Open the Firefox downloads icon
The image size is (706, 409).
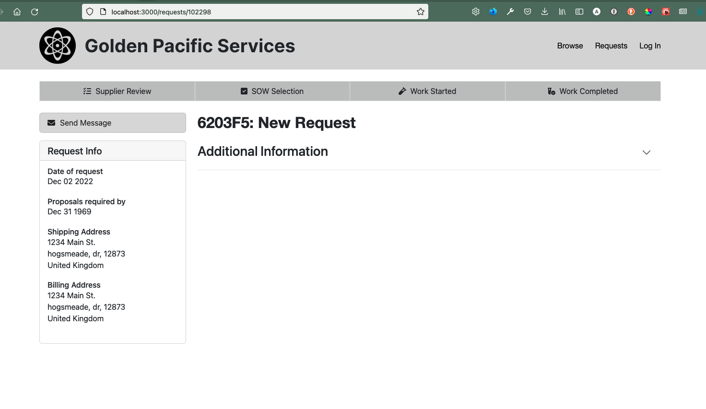544,12
